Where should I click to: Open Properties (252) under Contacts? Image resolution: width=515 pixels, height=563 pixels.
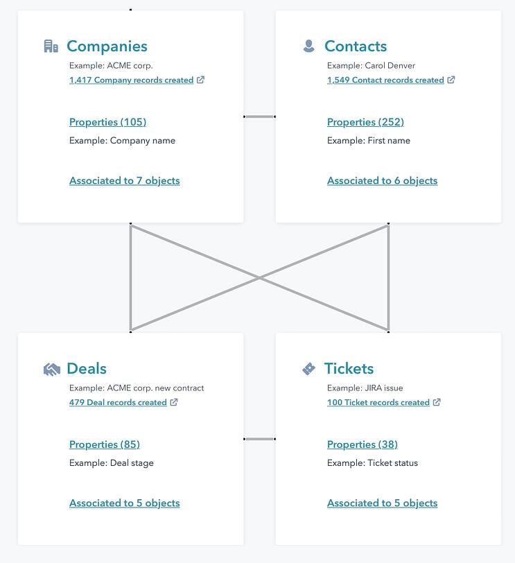click(366, 121)
